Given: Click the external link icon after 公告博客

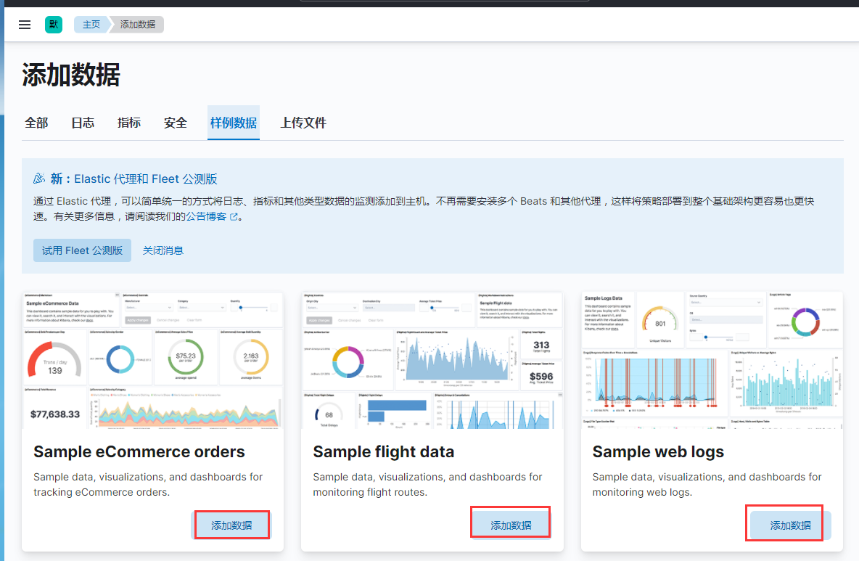Looking at the screenshot, I should tap(234, 216).
